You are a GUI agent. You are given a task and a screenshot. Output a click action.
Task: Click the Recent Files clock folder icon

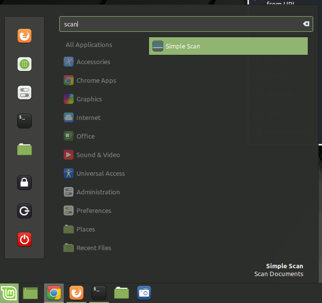69,248
